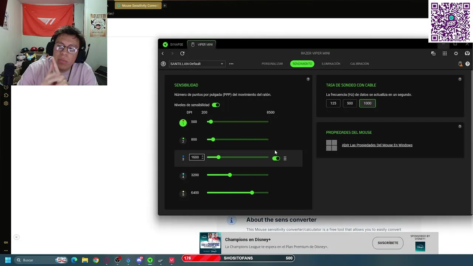Viewport: 473px width, 266px height.
Task: Click the 6400 DPI stage slider handle
Action: (x=252, y=193)
